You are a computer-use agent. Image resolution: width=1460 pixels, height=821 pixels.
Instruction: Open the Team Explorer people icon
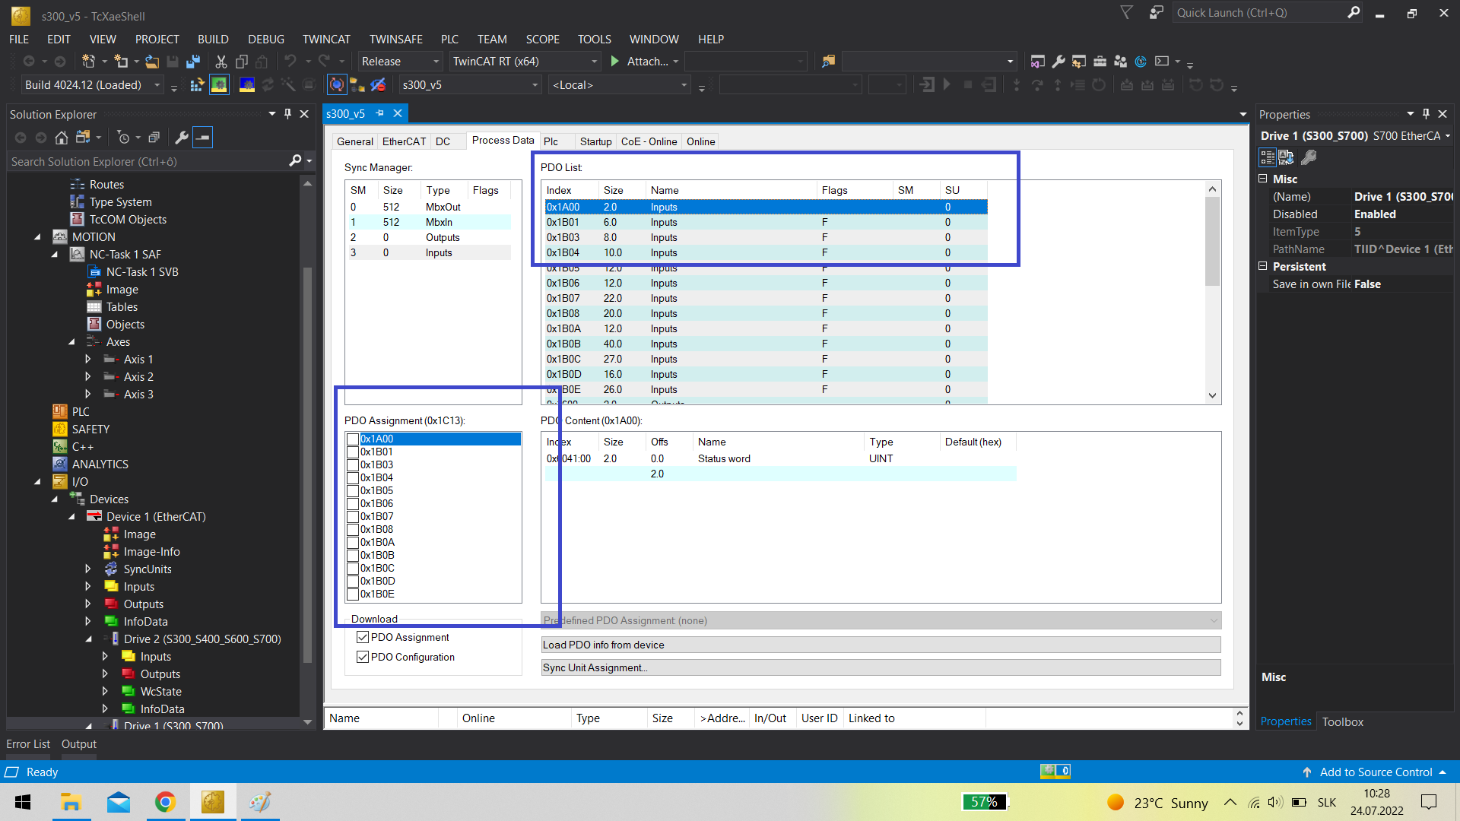(x=1120, y=62)
